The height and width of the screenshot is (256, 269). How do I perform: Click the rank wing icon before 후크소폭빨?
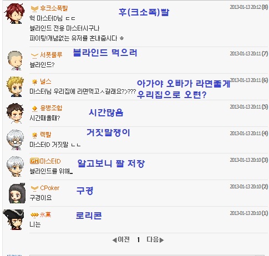[34, 8]
